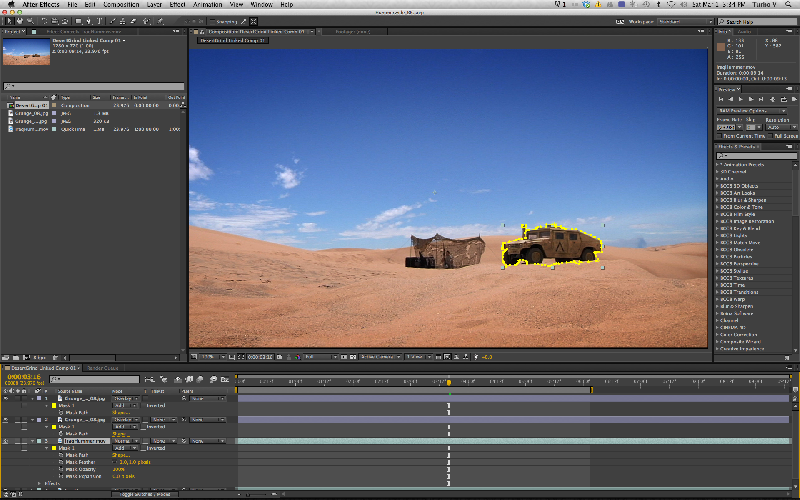Image resolution: width=800 pixels, height=500 pixels.
Task: Open the Composition menu
Action: [121, 5]
